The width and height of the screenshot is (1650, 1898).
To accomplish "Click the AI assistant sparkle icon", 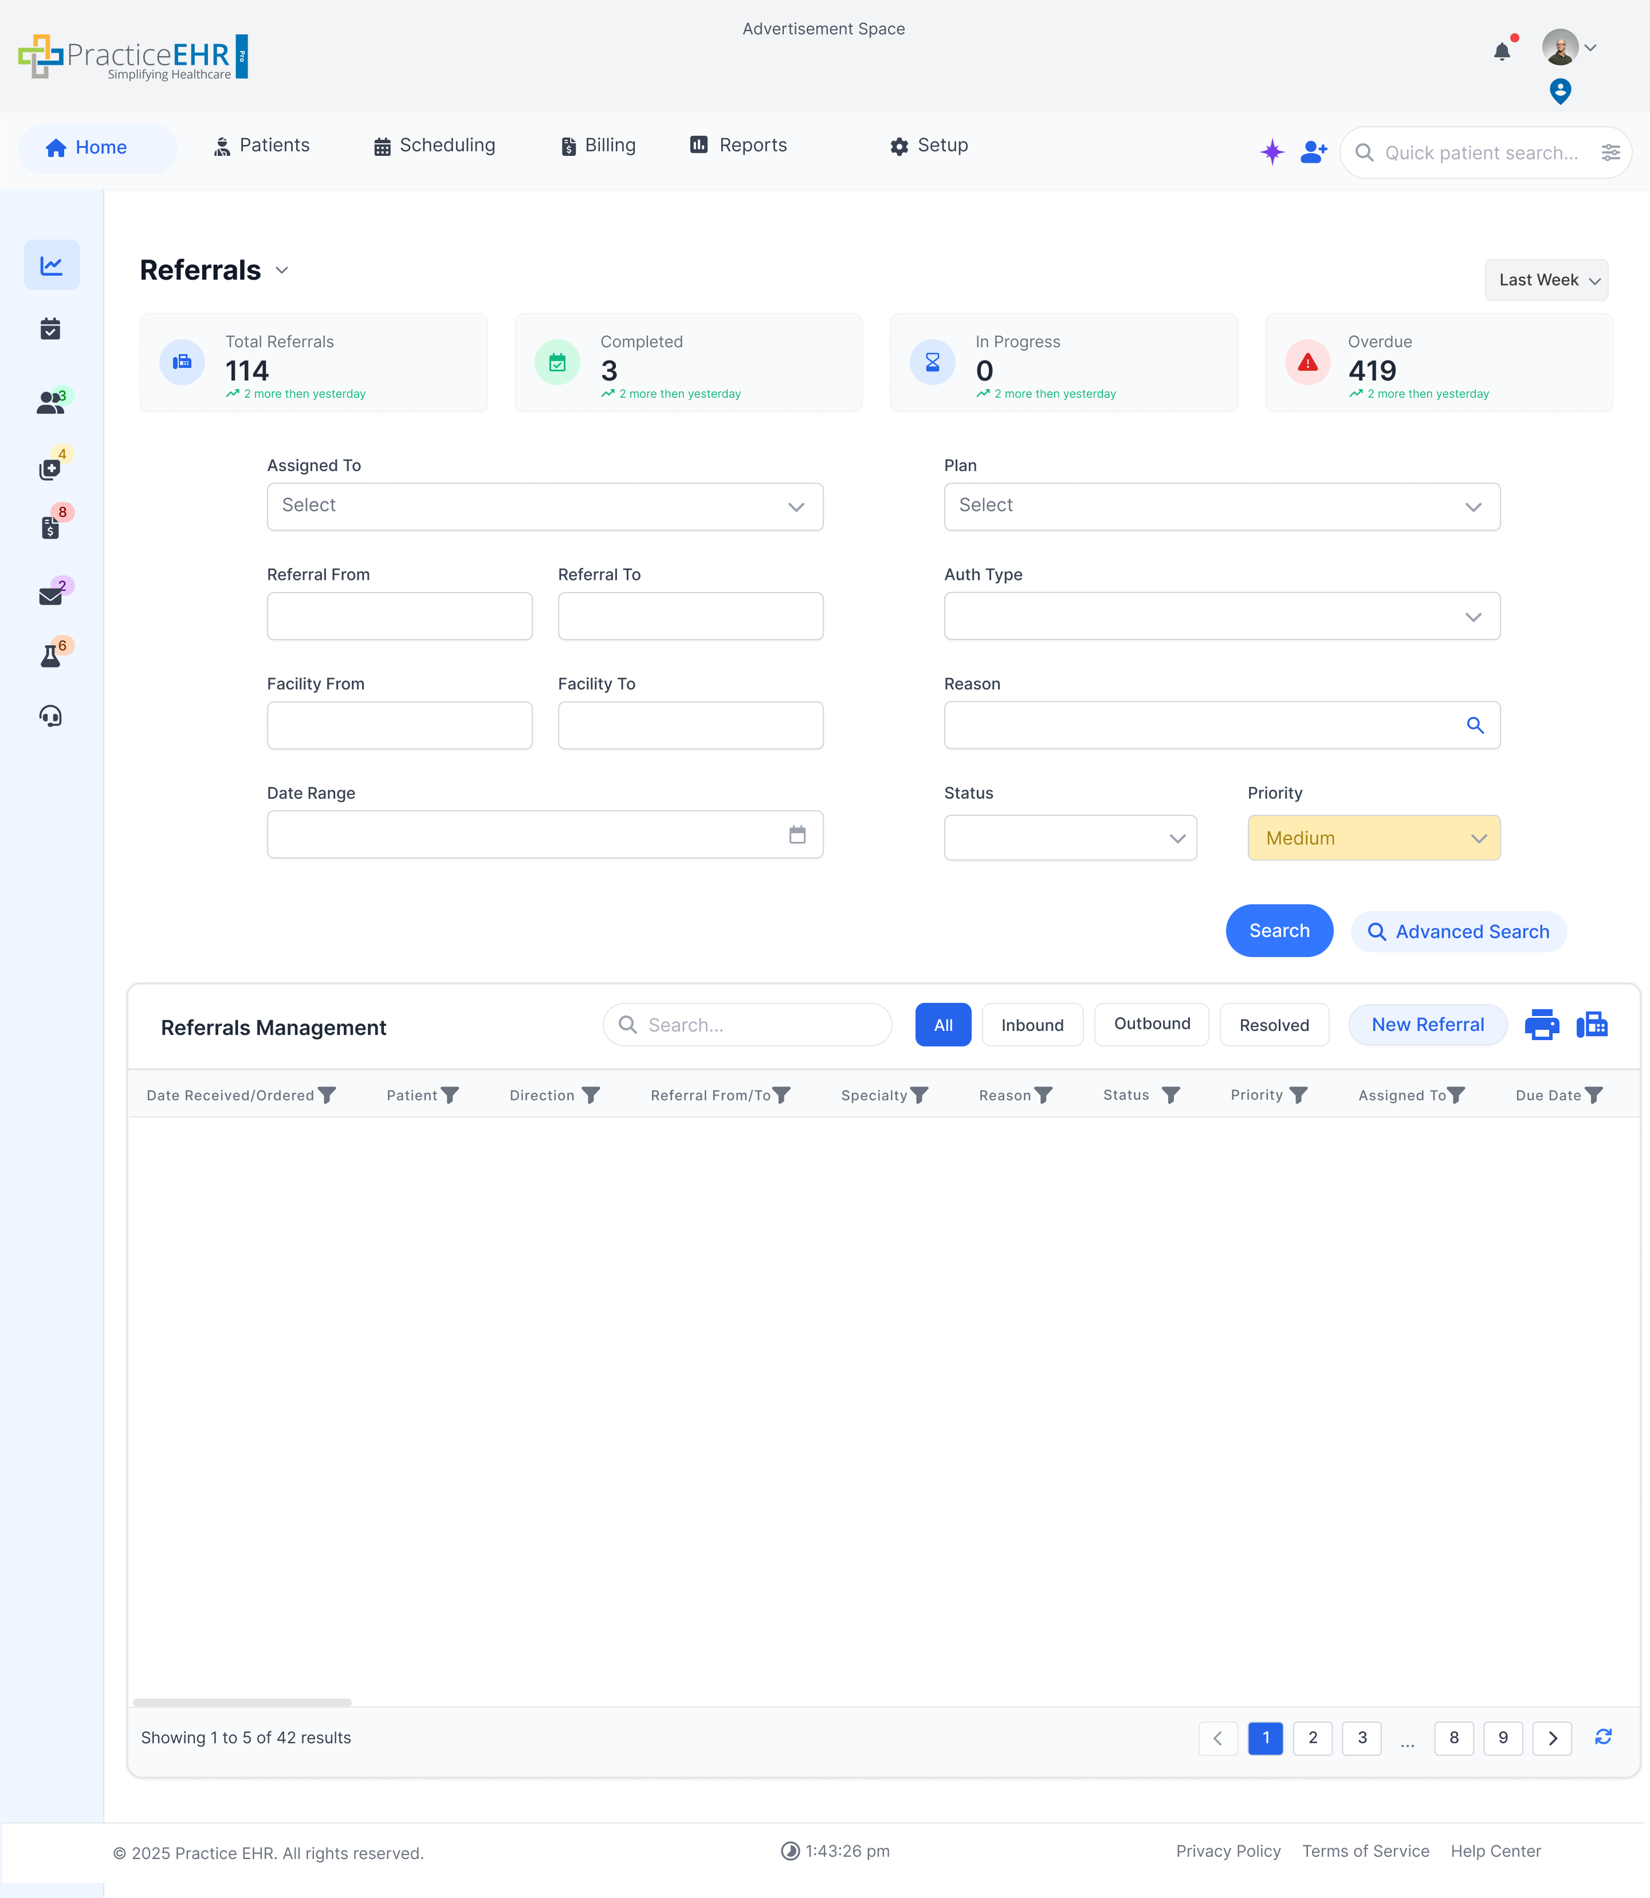I will (1271, 151).
